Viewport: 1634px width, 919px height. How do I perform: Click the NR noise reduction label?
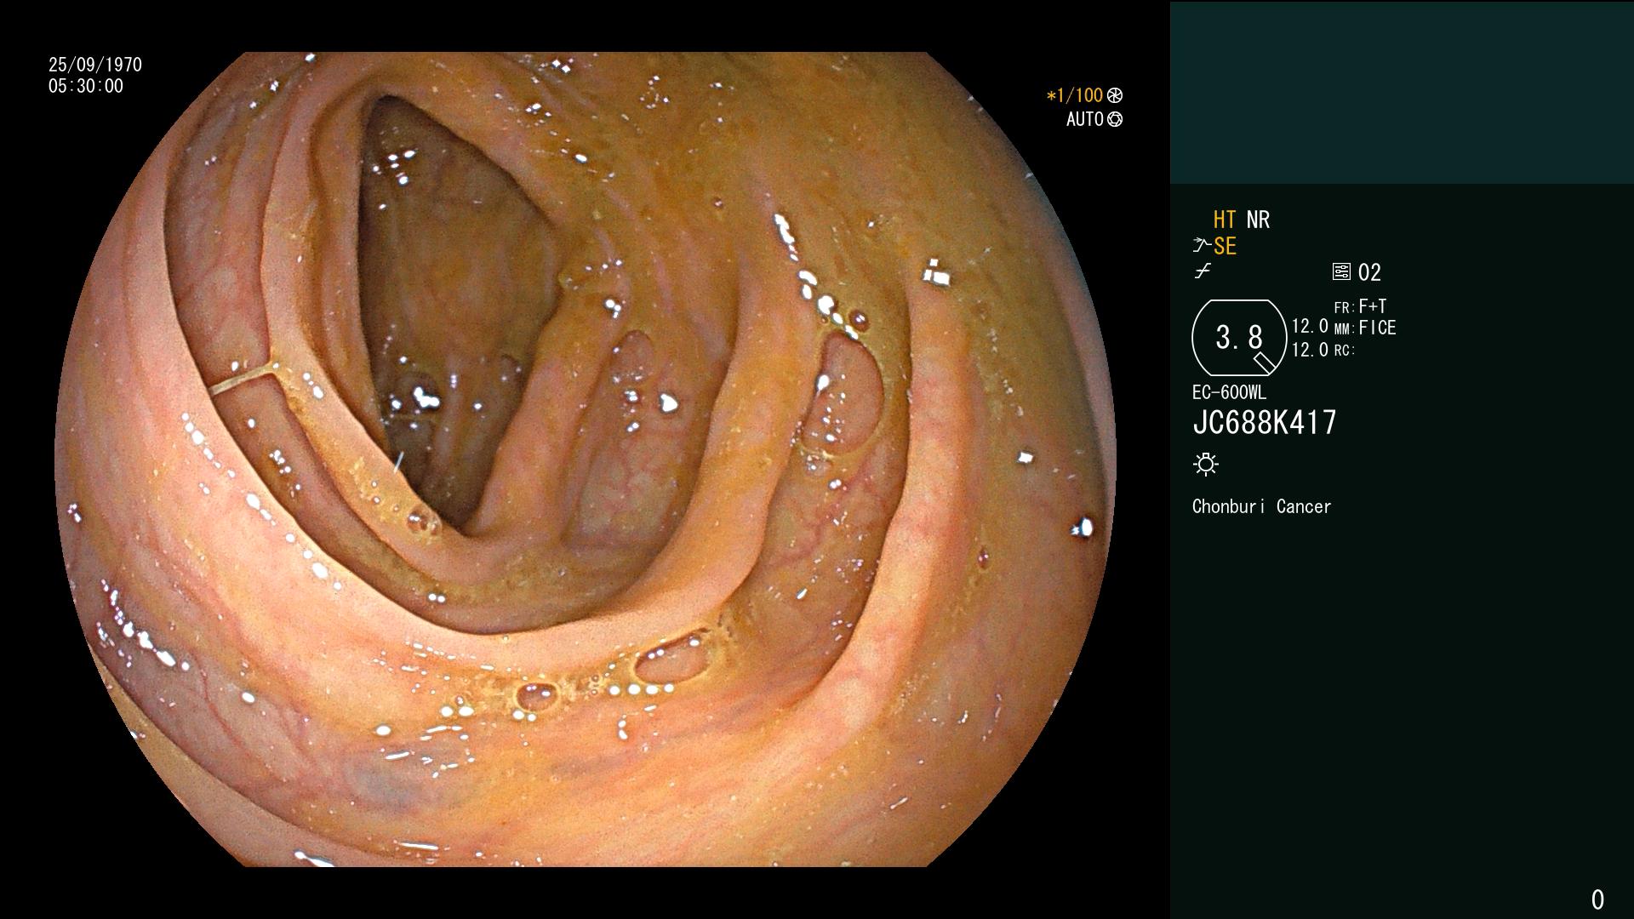1258,220
